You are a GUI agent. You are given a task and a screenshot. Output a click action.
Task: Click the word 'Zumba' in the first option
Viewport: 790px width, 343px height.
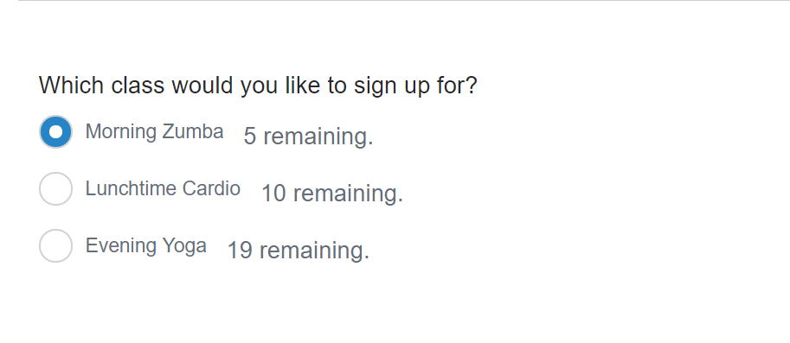[192, 132]
